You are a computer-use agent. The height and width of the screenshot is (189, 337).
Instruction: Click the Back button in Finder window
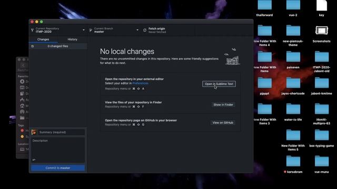tap(23, 65)
